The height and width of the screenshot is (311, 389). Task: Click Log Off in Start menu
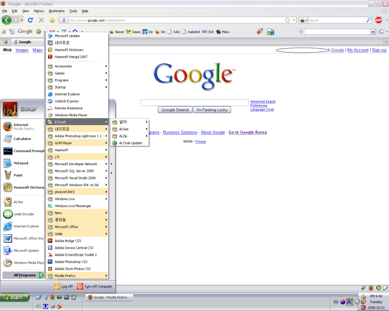pos(63,286)
